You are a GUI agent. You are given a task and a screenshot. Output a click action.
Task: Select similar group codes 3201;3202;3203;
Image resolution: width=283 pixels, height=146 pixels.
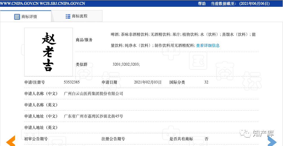tap(126, 64)
